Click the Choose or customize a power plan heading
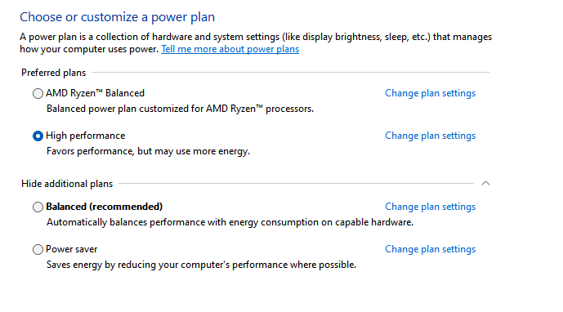This screenshot has height=312, width=563. click(x=117, y=17)
